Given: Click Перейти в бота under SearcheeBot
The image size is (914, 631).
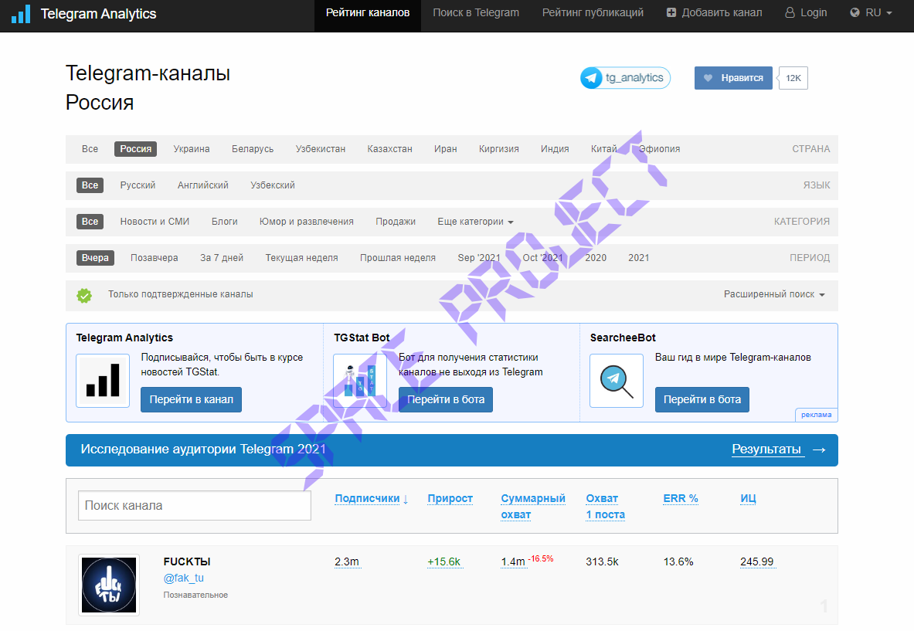Looking at the screenshot, I should point(702,400).
